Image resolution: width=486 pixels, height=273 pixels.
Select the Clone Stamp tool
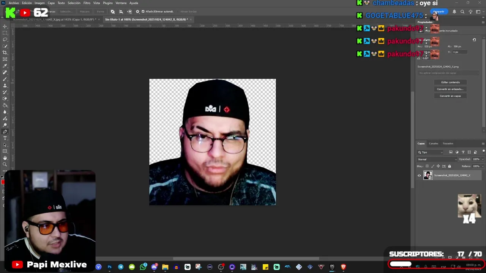5,85
